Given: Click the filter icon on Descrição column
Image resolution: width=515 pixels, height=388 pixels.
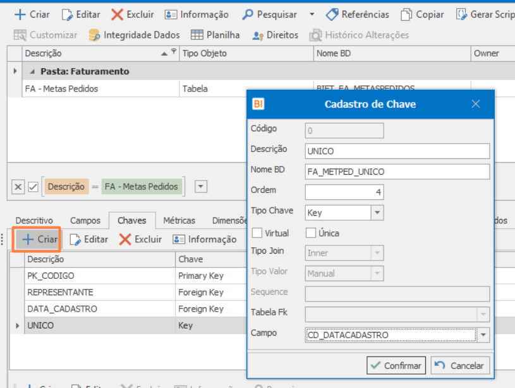Looking at the screenshot, I should (174, 51).
